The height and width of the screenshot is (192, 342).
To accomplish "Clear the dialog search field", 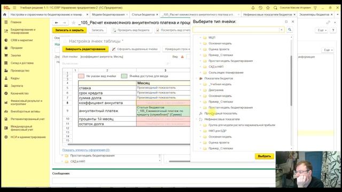I will [282, 30].
